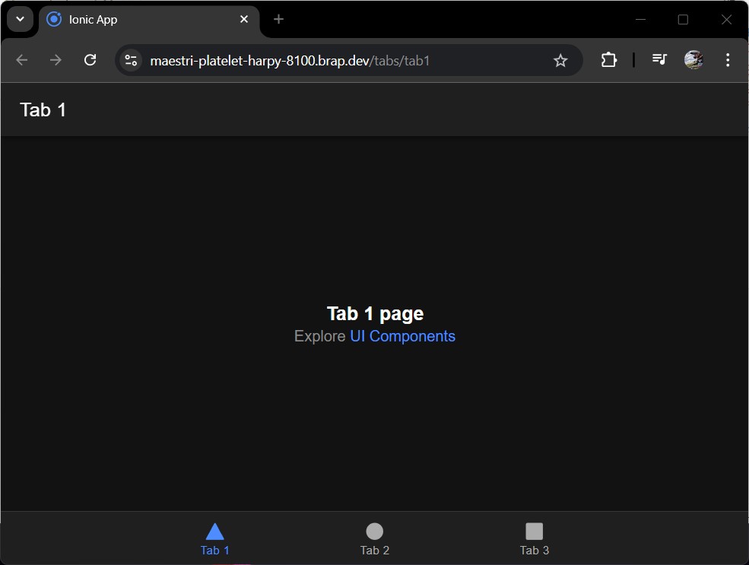Open the tab search chevron dropdown
The height and width of the screenshot is (565, 749).
click(19, 19)
